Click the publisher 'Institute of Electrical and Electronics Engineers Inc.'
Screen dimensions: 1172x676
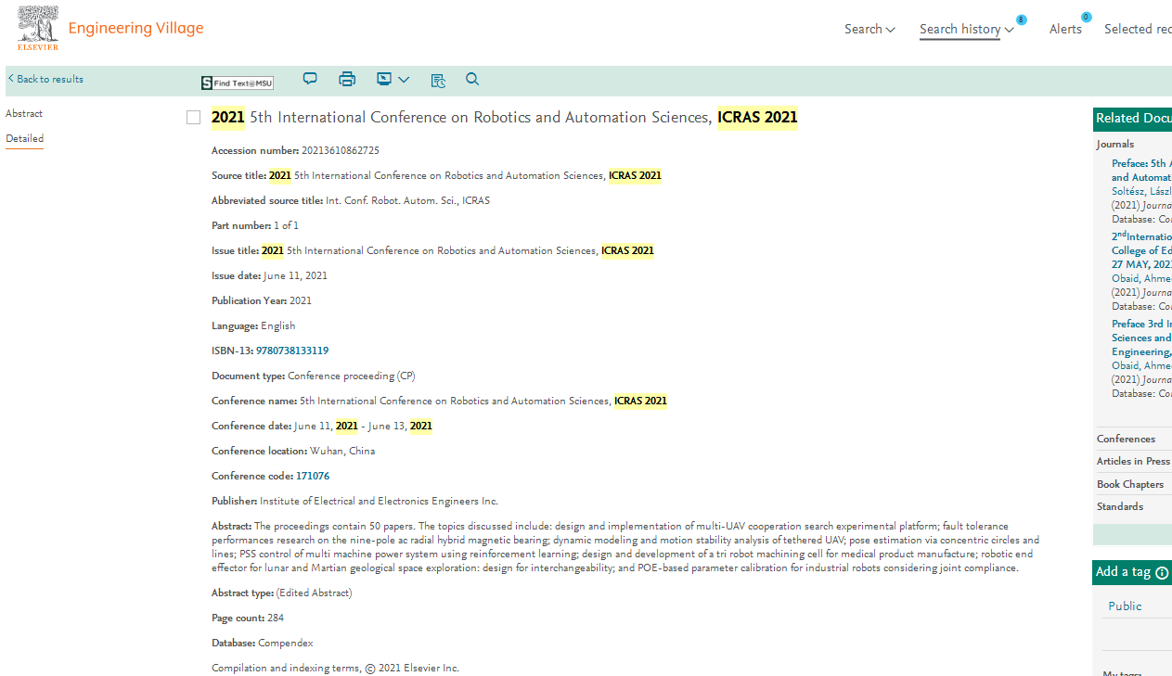pos(379,501)
